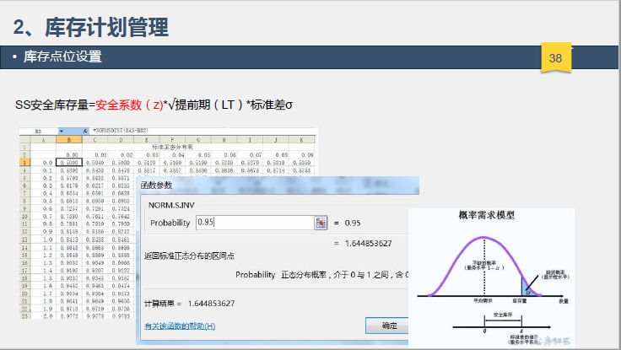621x350 pixels.
Task: Open the 有关该函数的帮助(H) help link
Action: pyautogui.click(x=179, y=326)
